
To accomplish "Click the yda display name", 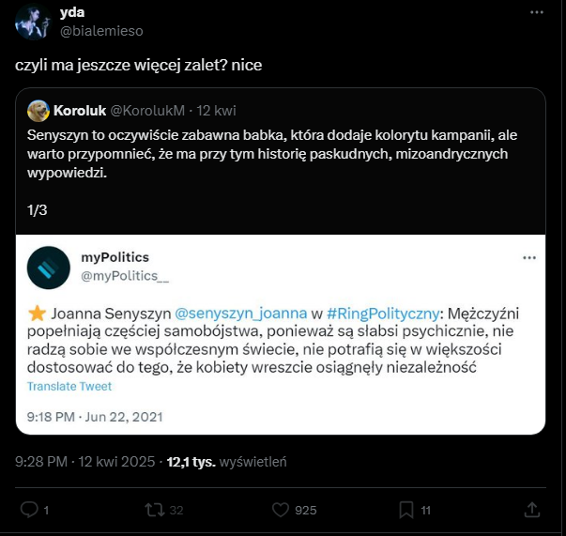I will pyautogui.click(x=71, y=13).
